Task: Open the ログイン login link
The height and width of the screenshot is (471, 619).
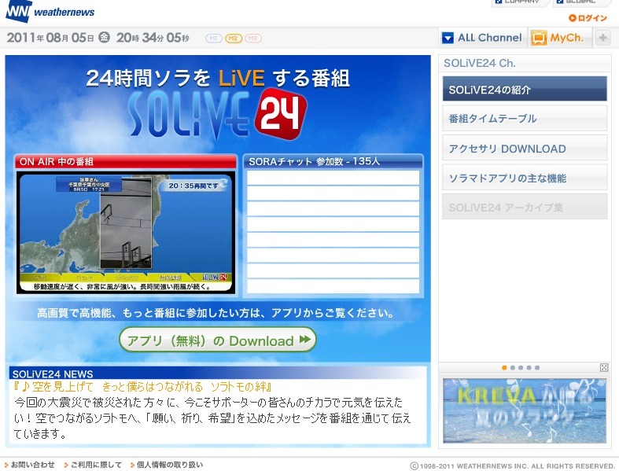Action: point(588,18)
